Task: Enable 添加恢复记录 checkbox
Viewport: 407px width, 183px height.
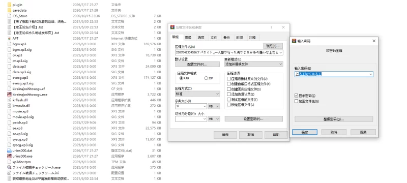Action: (228, 95)
